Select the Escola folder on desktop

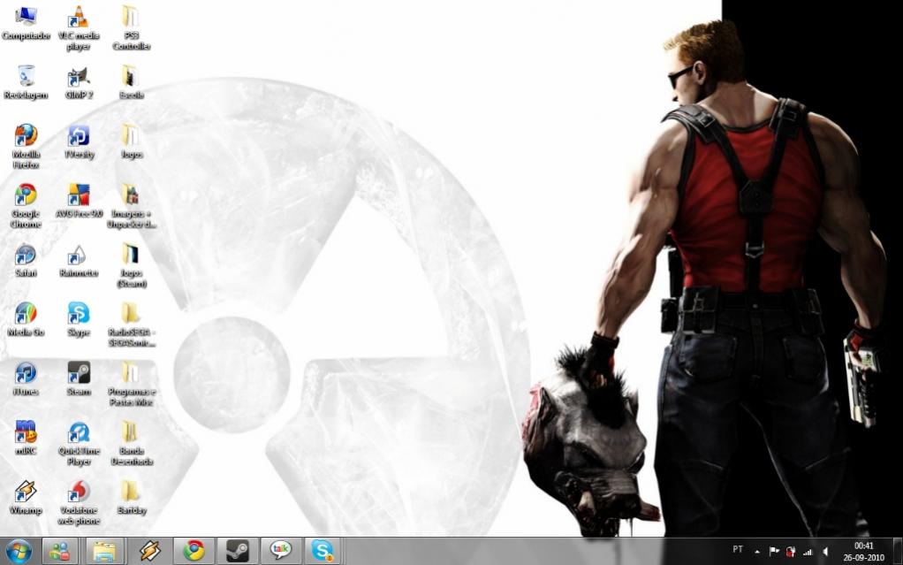click(x=132, y=82)
